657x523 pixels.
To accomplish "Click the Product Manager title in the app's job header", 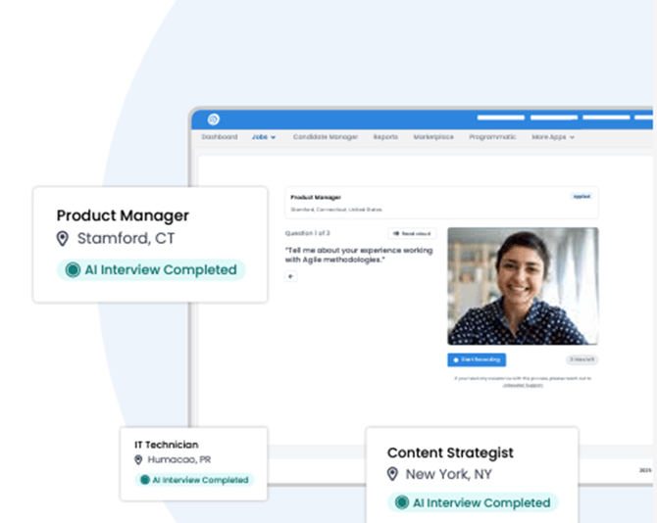I will (x=316, y=197).
